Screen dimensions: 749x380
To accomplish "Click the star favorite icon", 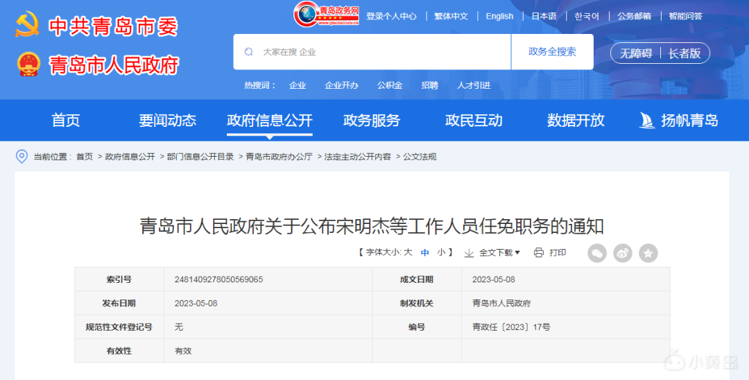I will coord(648,253).
